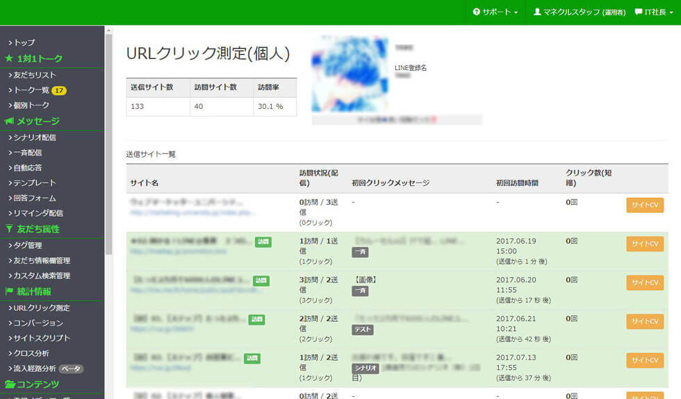Open the マネクルスタッフ user menu

[580, 12]
